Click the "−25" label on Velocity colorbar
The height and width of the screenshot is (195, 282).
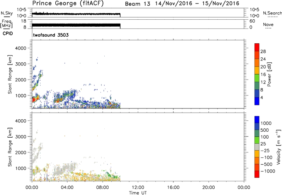265,151
